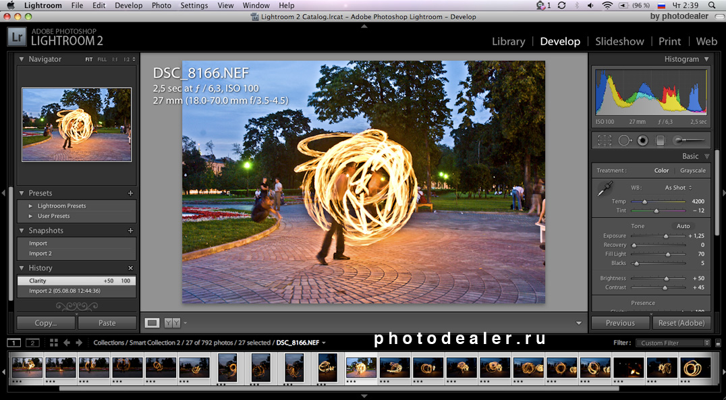Select the Red Eye Correction tool

coord(642,140)
